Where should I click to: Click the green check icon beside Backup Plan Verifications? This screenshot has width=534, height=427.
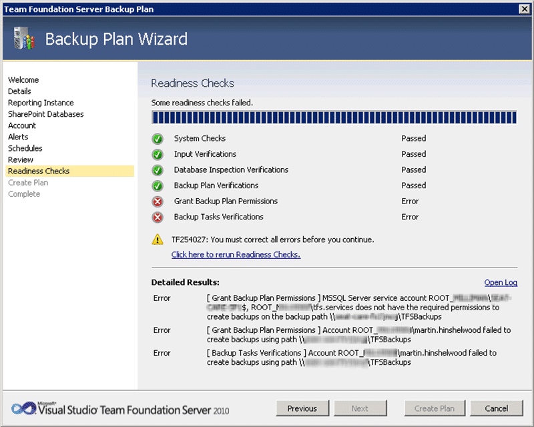click(158, 185)
